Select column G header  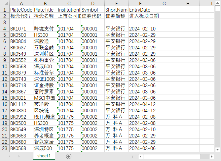click(x=164, y=3)
